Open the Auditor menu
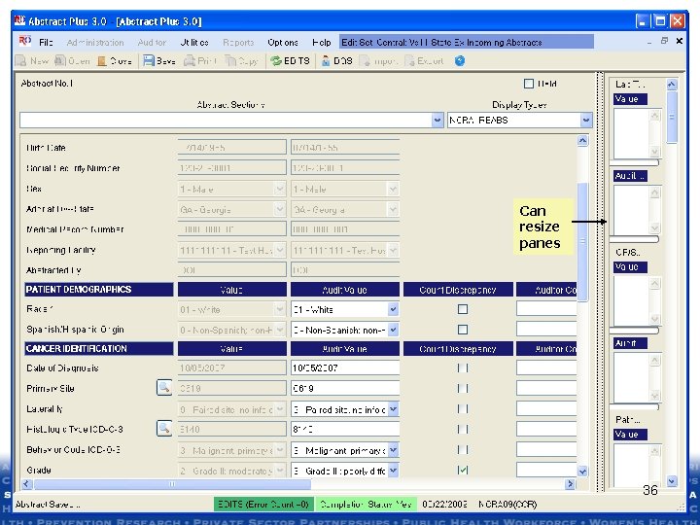The width and height of the screenshot is (700, 525). 152,43
